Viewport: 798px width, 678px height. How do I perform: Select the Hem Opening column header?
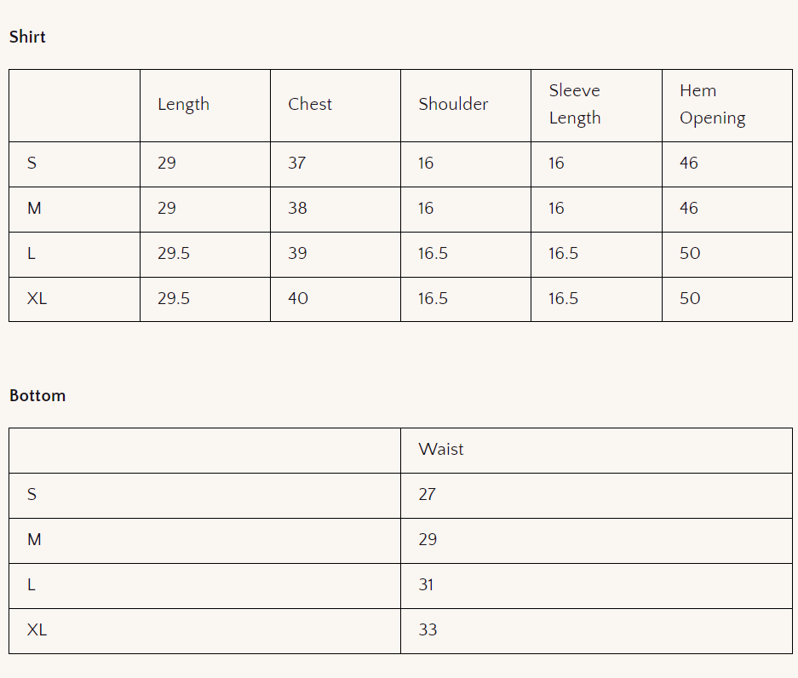(712, 104)
